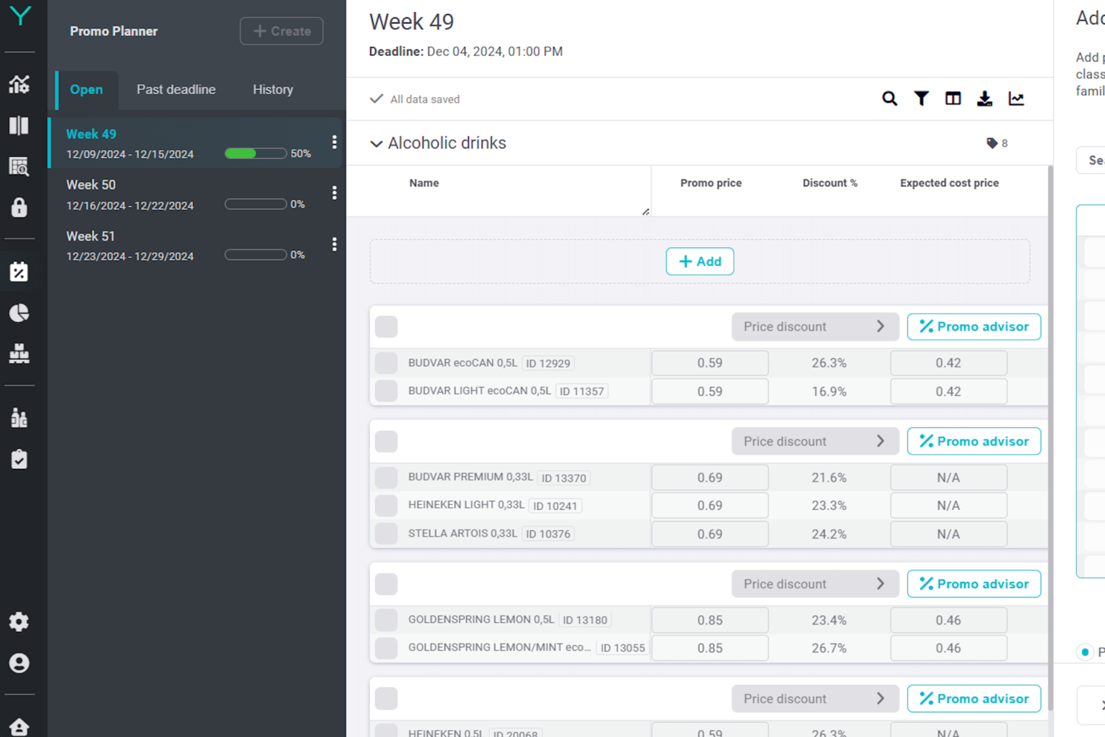Click the Week 49 progress bar showing 50%

point(255,153)
